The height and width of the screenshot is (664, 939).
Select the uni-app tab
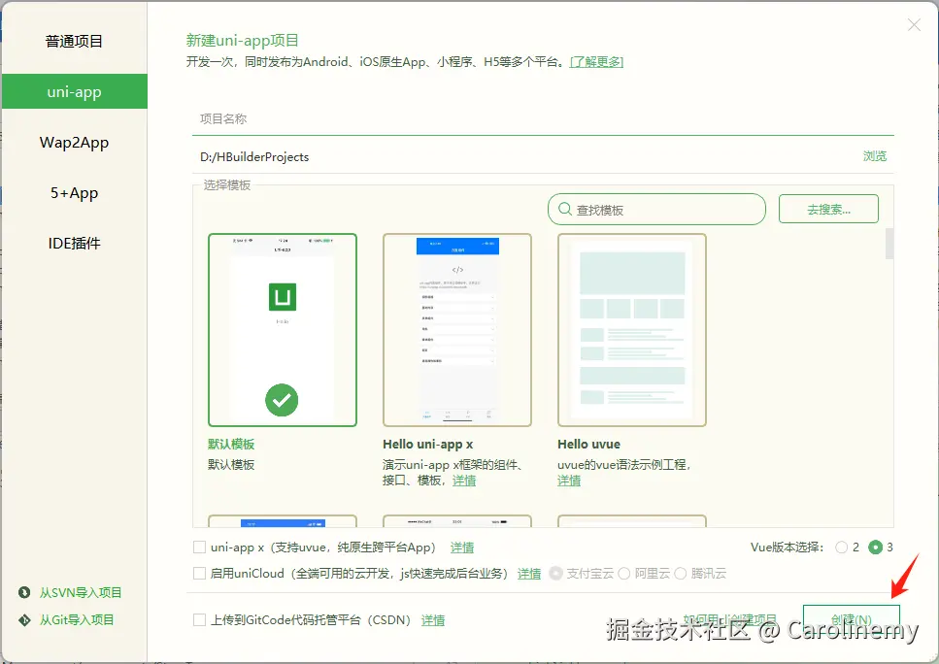click(x=74, y=91)
